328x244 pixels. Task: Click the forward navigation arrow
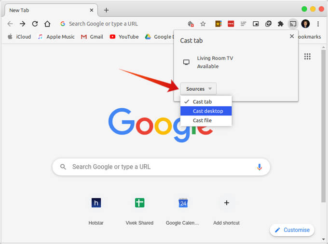tap(22, 24)
